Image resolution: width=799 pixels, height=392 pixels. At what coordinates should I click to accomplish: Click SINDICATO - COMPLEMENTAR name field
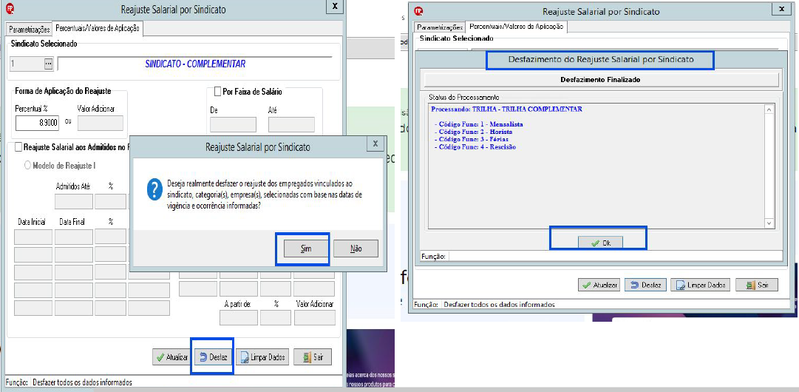tap(194, 64)
